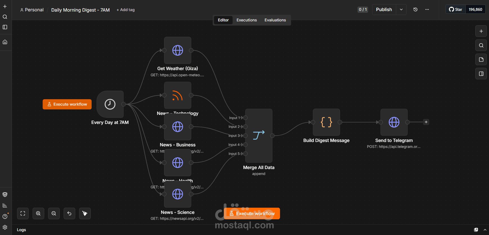Screen dimensions: 489x235
Task: Open search from the left sidebar
Action: 5,17
